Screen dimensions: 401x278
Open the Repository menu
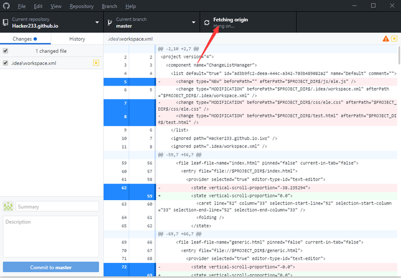[x=81, y=6]
